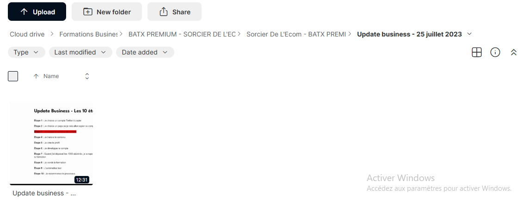Click the Name column header
Image resolution: width=529 pixels, height=200 pixels.
tap(51, 76)
